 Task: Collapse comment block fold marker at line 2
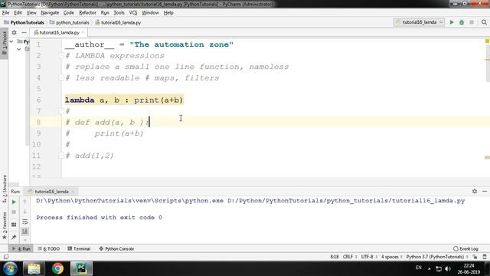coord(61,56)
